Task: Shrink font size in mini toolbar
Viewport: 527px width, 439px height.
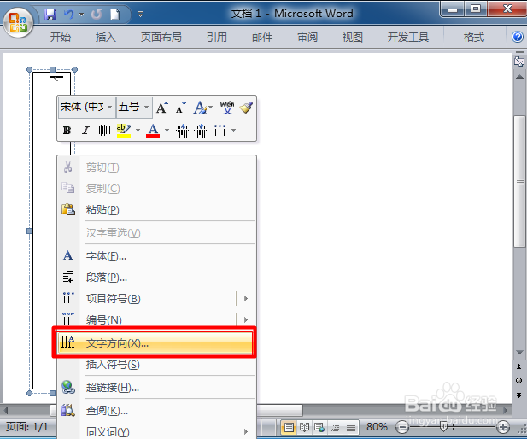Action: (x=181, y=108)
